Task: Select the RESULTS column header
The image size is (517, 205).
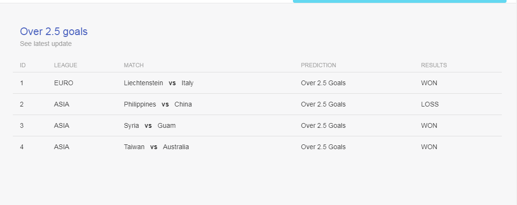Action: click(434, 65)
